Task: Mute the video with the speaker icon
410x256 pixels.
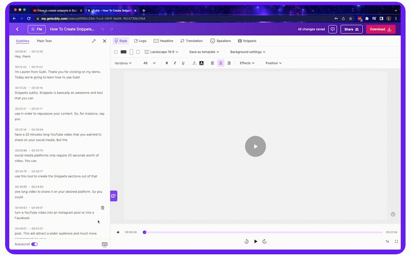Action: coord(118,232)
